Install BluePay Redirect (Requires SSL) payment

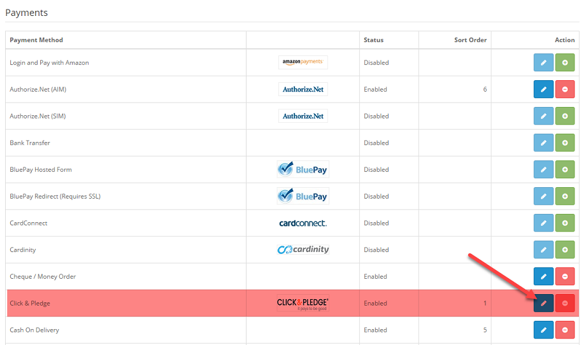(x=564, y=196)
